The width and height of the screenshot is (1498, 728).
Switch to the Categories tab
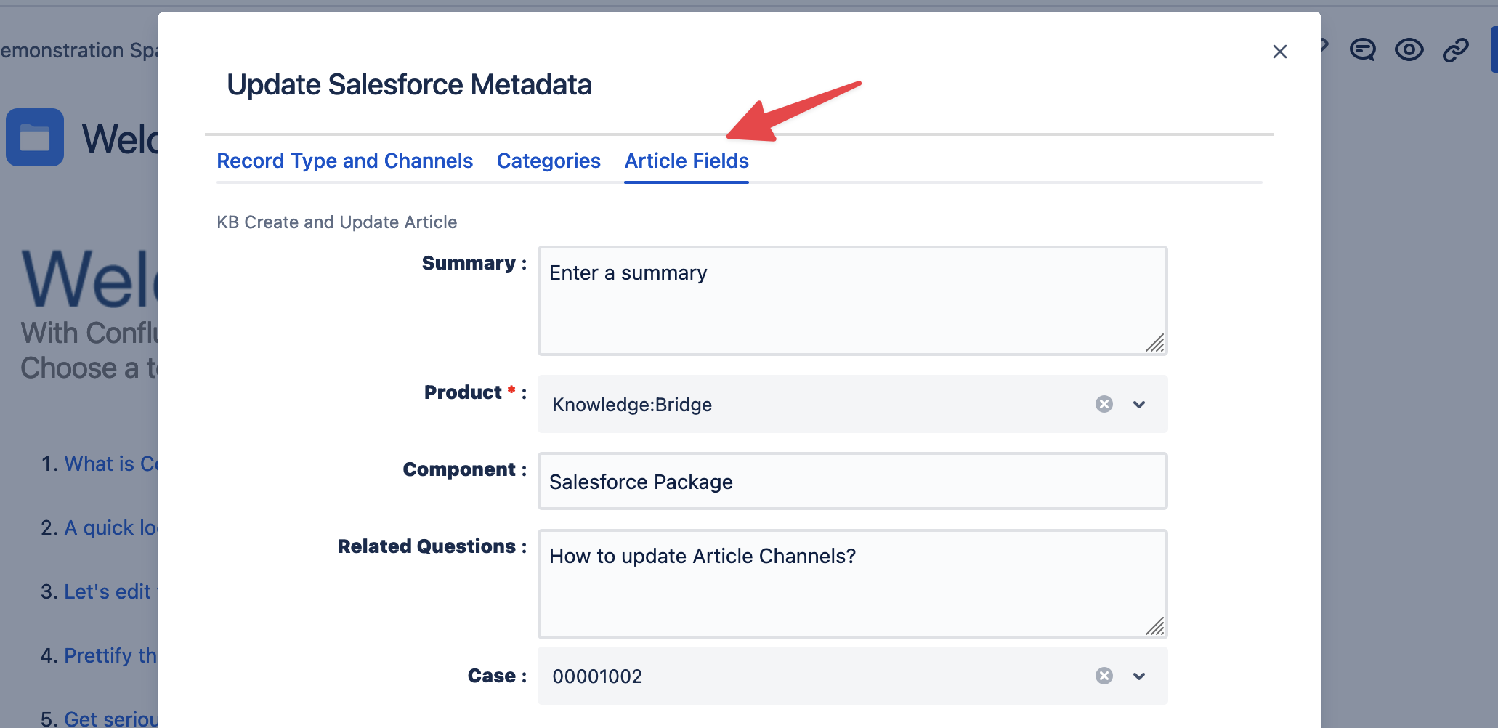pos(548,161)
